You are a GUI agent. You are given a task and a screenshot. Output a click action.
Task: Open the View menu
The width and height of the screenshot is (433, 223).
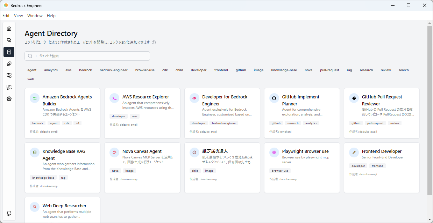pyautogui.click(x=19, y=16)
